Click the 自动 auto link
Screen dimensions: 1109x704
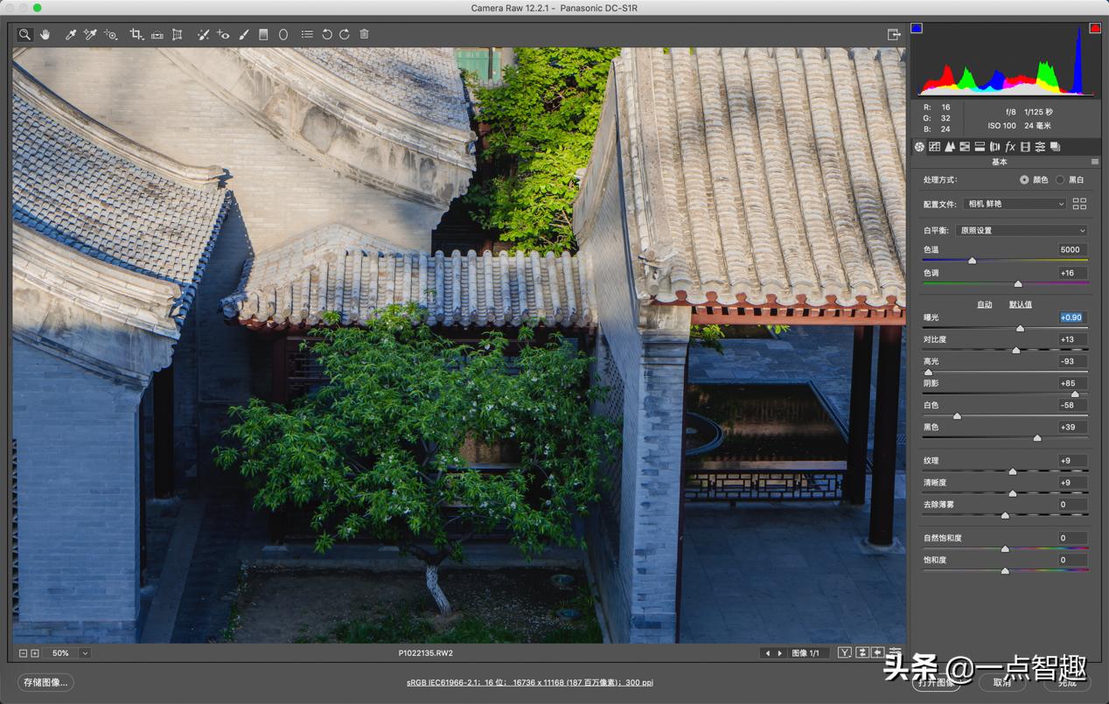[x=985, y=304]
